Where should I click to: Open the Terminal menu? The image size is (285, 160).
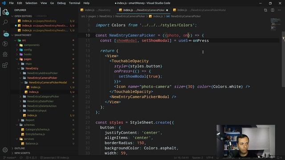point(74,3)
